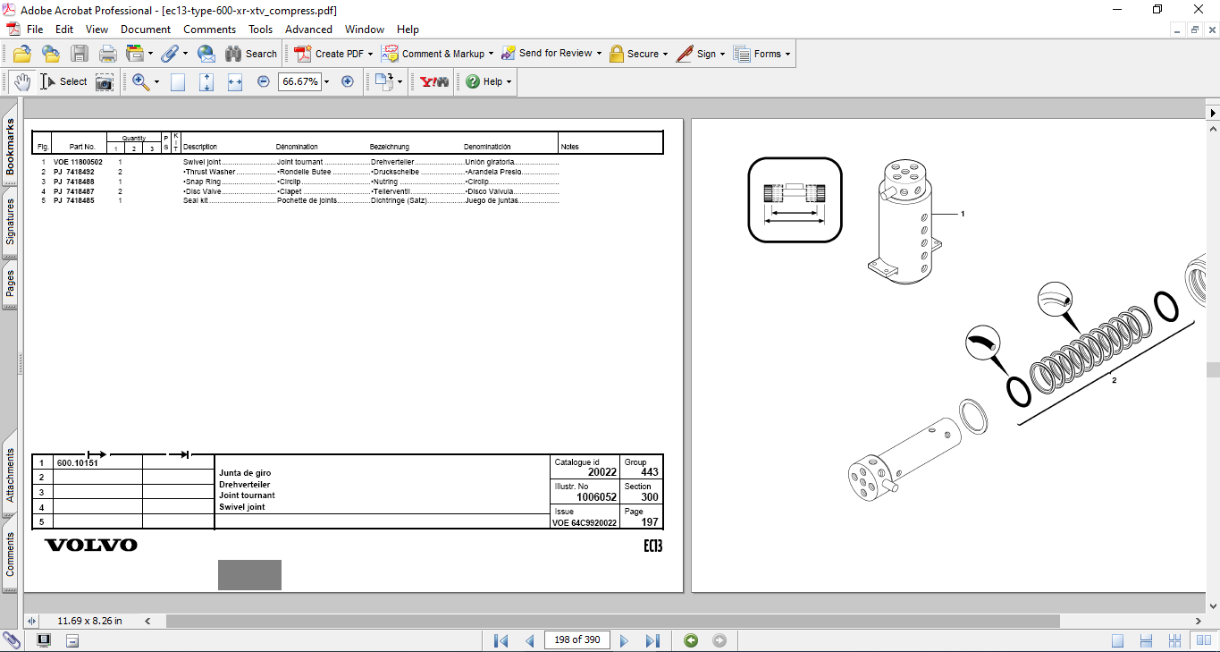The height and width of the screenshot is (652, 1220).
Task: Toggle Continuous page layout
Action: pyautogui.click(x=1147, y=640)
